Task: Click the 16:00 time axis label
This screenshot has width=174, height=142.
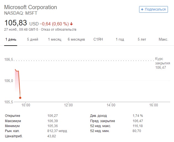Action: click(x=154, y=105)
